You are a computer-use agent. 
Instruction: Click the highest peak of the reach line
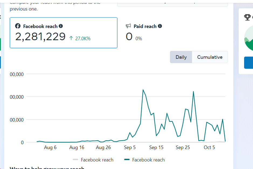(x=143, y=90)
